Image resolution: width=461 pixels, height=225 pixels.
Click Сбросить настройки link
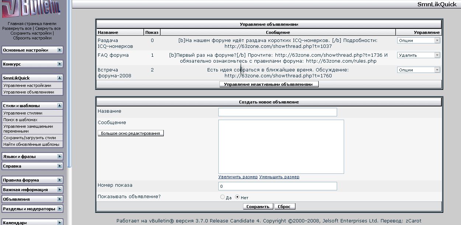pyautogui.click(x=32, y=38)
